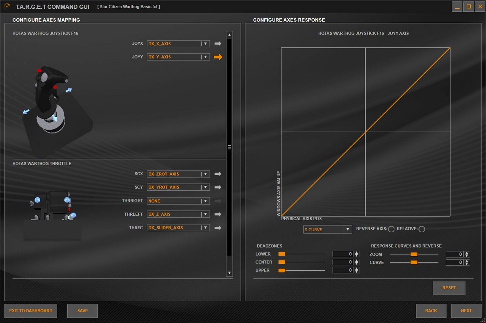Click the axes list scroll down arrow
This screenshot has height=323, width=486.
coord(229,273)
